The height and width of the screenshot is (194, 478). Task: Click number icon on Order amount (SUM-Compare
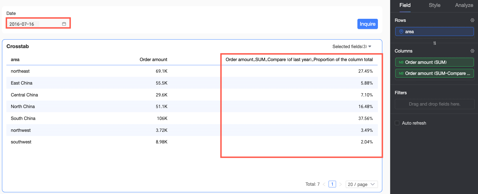pyautogui.click(x=401, y=73)
